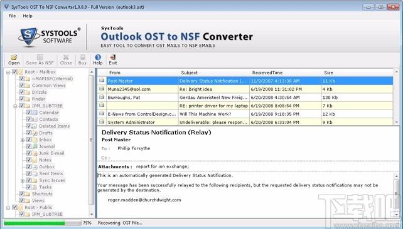Click the Drafts folder icon

(x=35, y=133)
